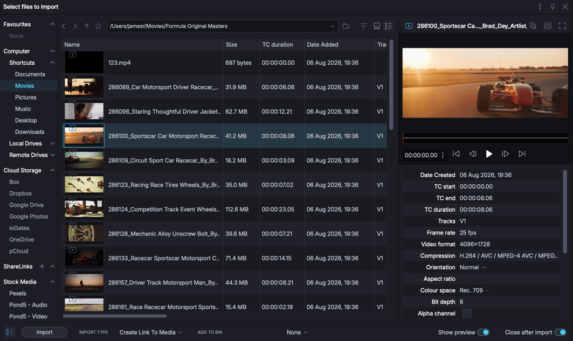
Task: Open Dropbox cloud storage
Action: tap(20, 193)
